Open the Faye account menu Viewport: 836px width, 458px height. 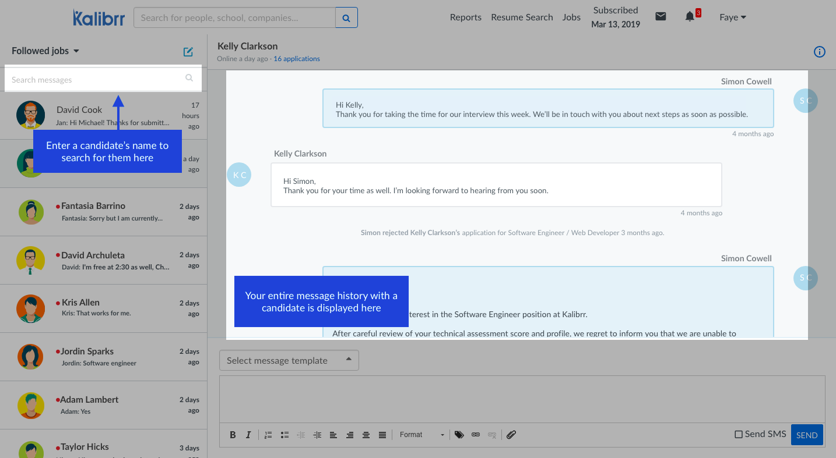point(732,17)
